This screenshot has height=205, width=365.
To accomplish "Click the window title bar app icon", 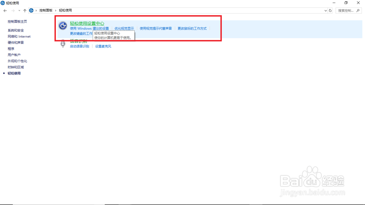I will (3, 3).
